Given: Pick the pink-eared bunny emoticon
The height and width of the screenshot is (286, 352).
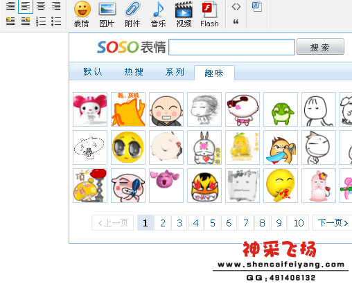Looking at the screenshot, I should coord(90,109).
